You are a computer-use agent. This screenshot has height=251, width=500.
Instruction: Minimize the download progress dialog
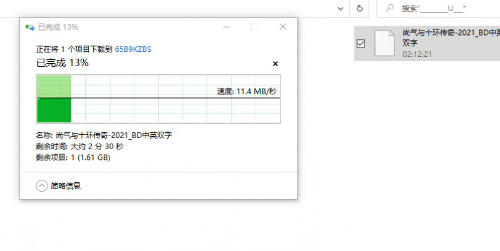point(226,27)
